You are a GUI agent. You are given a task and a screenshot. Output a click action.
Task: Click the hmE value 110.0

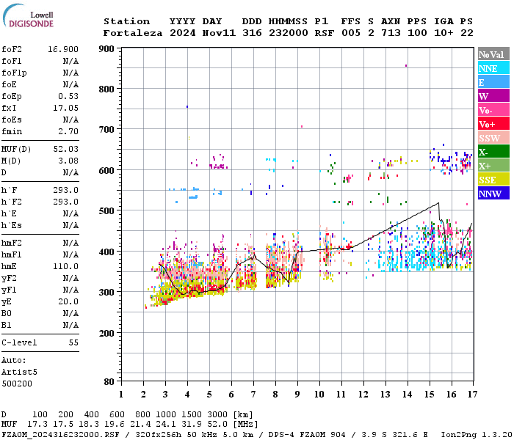point(65,266)
